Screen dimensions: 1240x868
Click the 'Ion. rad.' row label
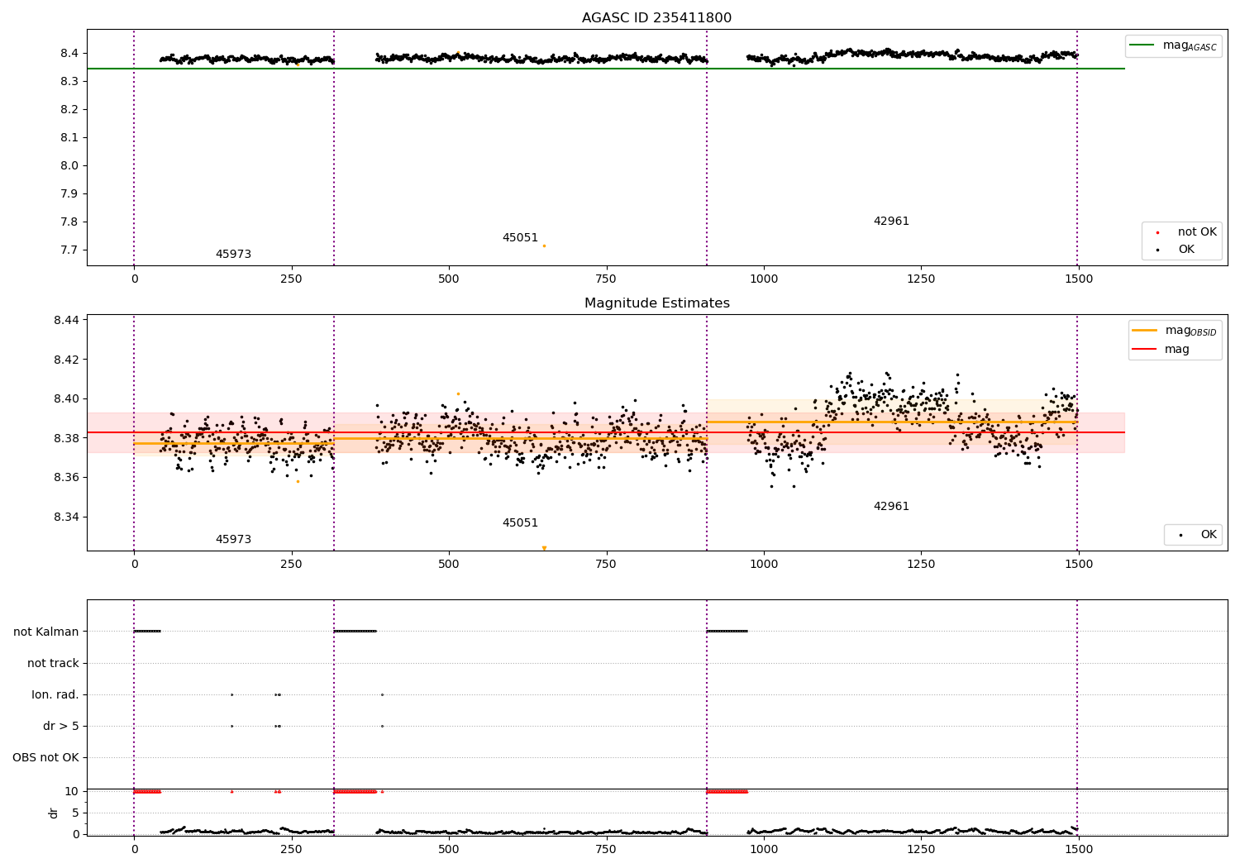pyautogui.click(x=55, y=695)
